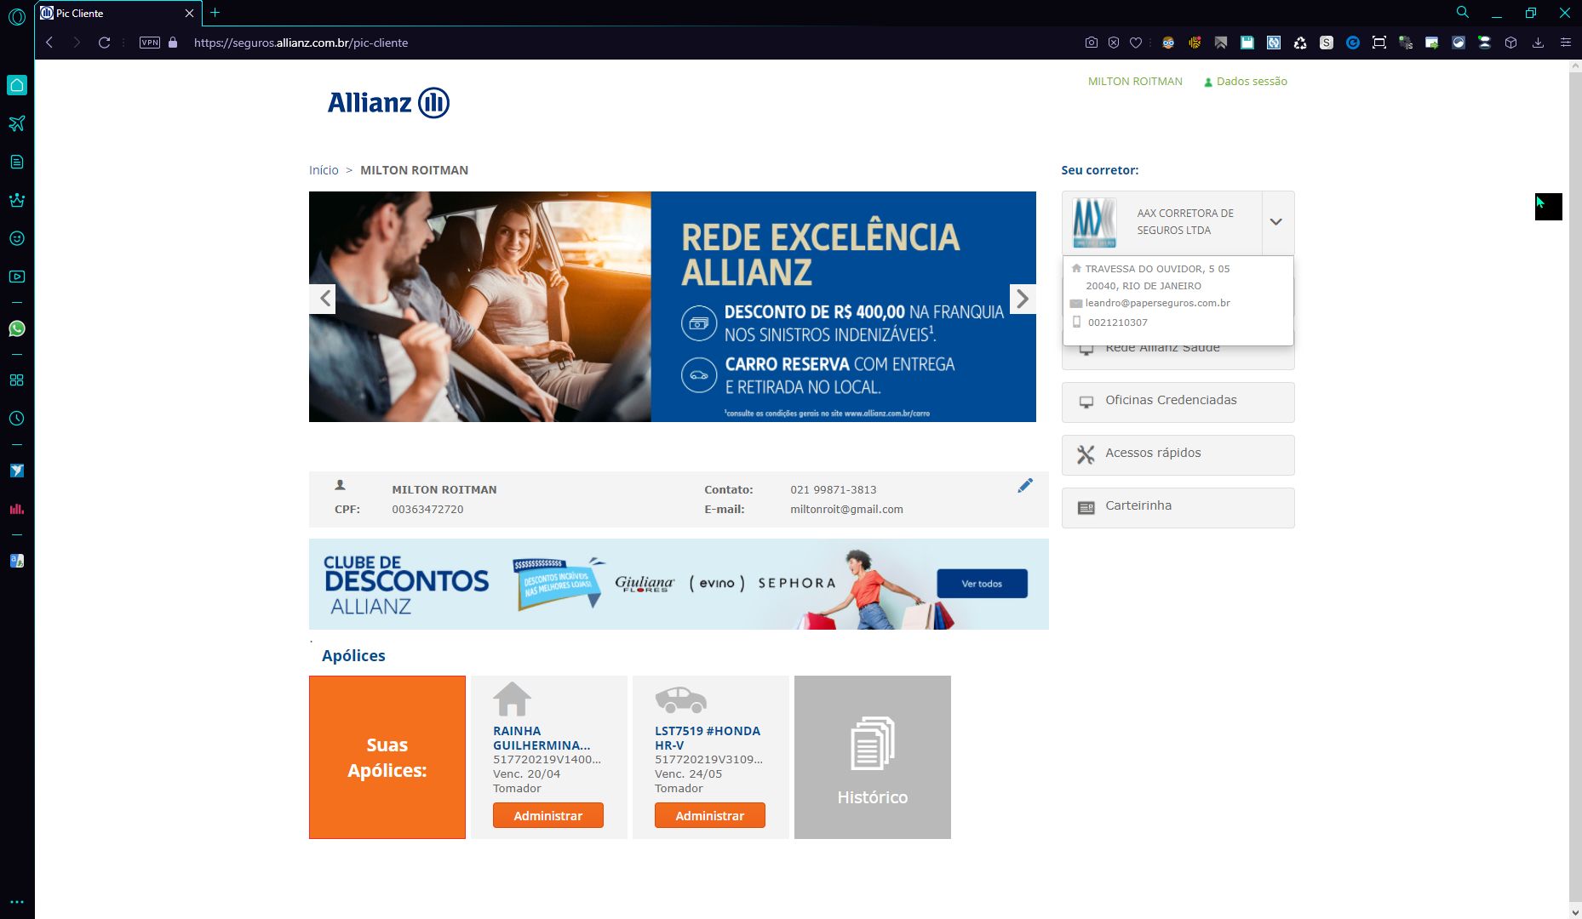
Task: Open the Rainha Guilhermina policy title
Action: click(x=542, y=738)
